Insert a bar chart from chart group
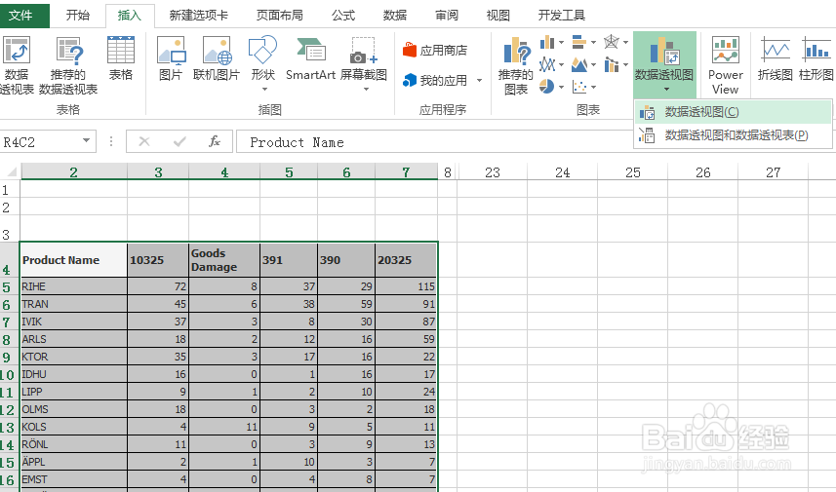The width and height of the screenshot is (836, 492). [x=579, y=42]
